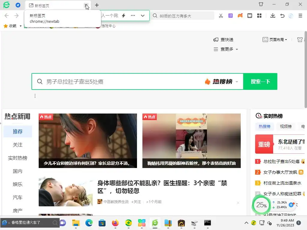Switch to 视频榜 tab

[x=286, y=127]
